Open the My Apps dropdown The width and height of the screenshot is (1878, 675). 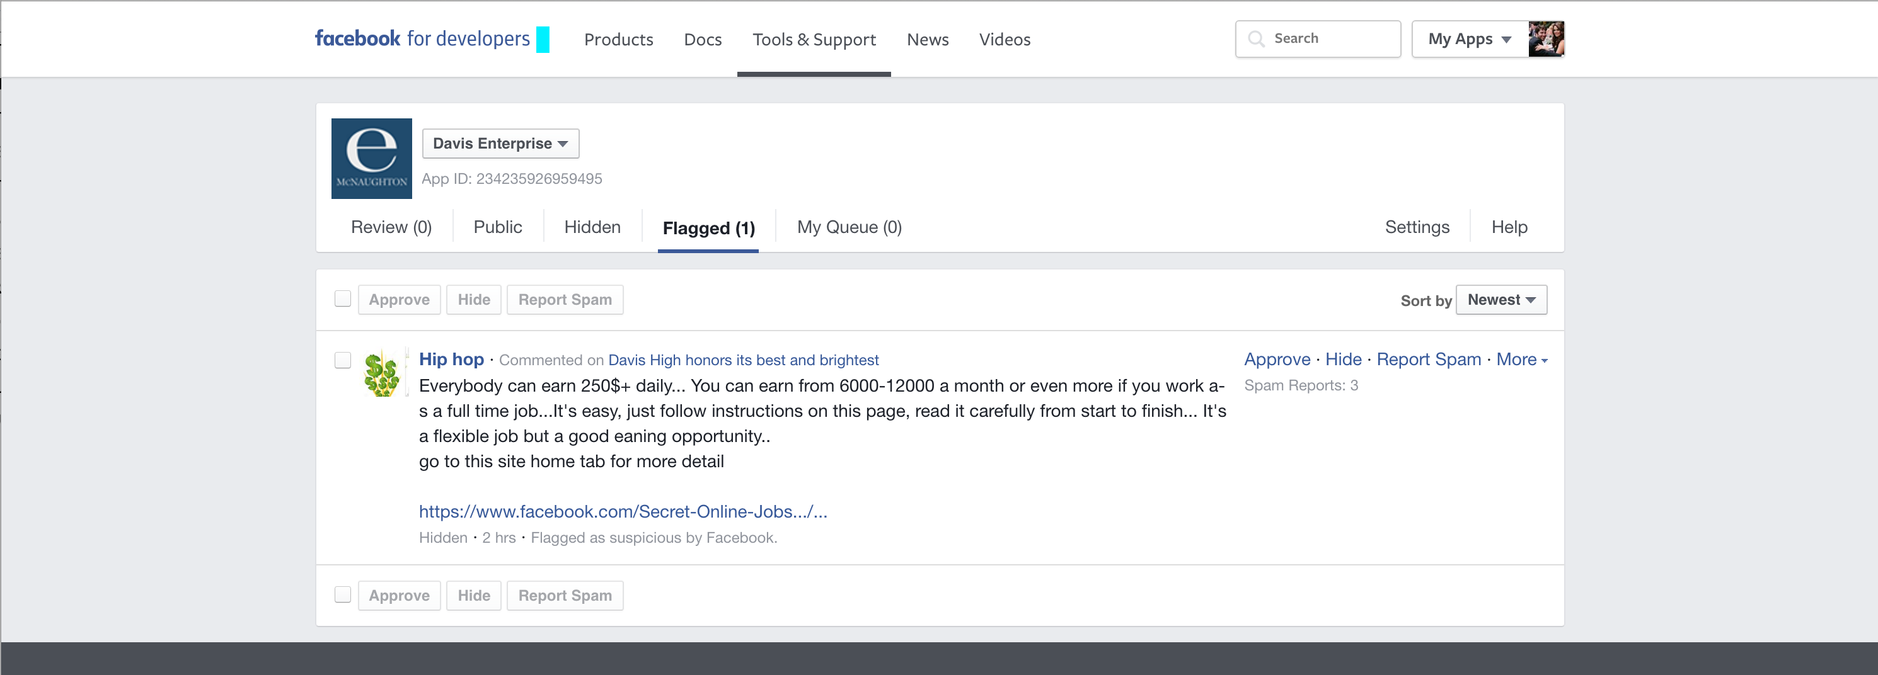(1469, 39)
